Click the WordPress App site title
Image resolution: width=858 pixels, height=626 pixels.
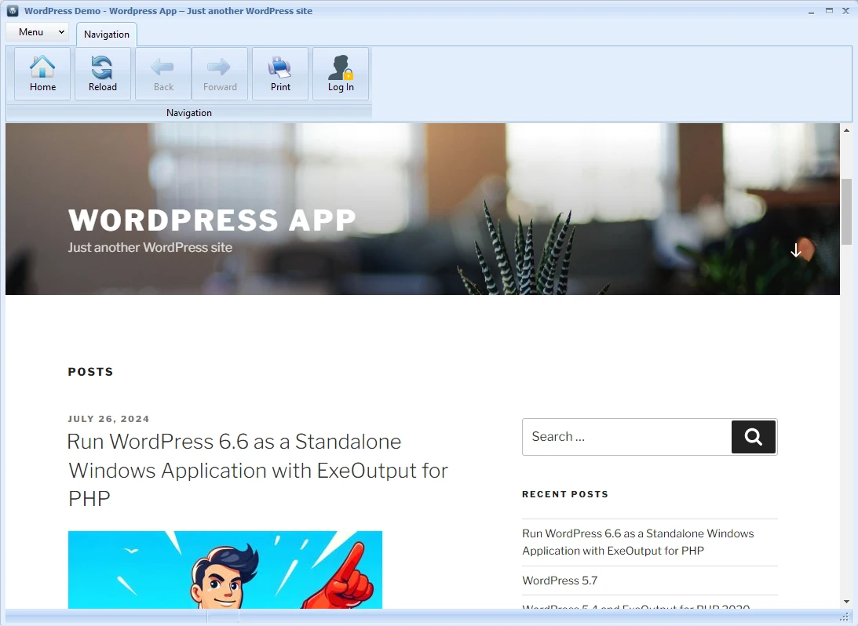pos(212,220)
